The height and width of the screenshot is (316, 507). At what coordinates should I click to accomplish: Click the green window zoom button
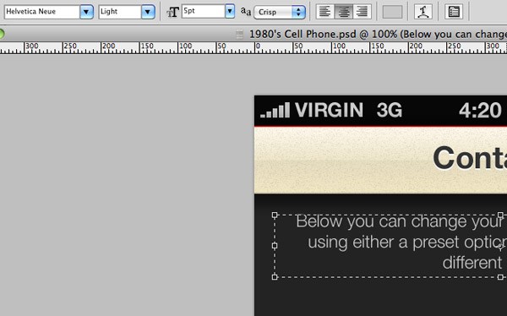point(2,34)
